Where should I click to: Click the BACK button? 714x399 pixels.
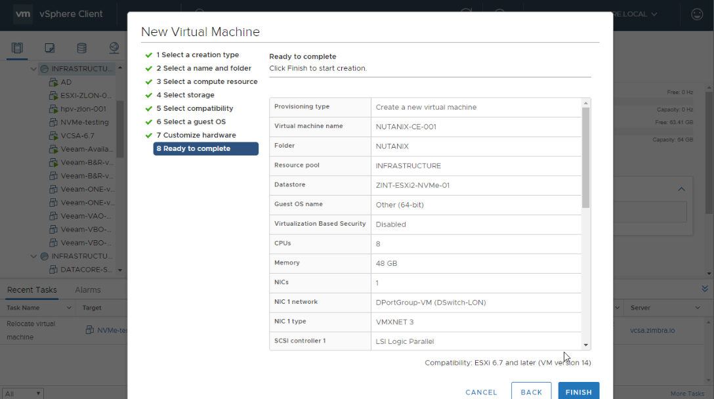tap(531, 392)
